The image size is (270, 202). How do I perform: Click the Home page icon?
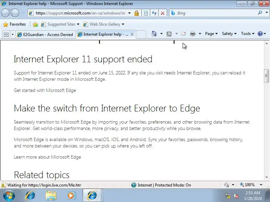[154, 34]
